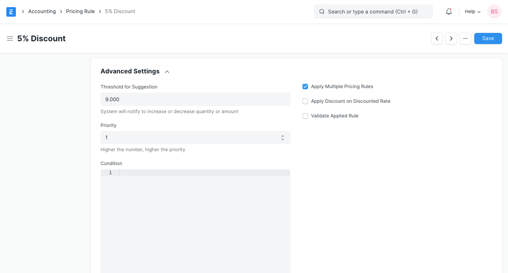508x273 pixels.
Task: Click the ERPNext logo icon
Action: tap(11, 12)
